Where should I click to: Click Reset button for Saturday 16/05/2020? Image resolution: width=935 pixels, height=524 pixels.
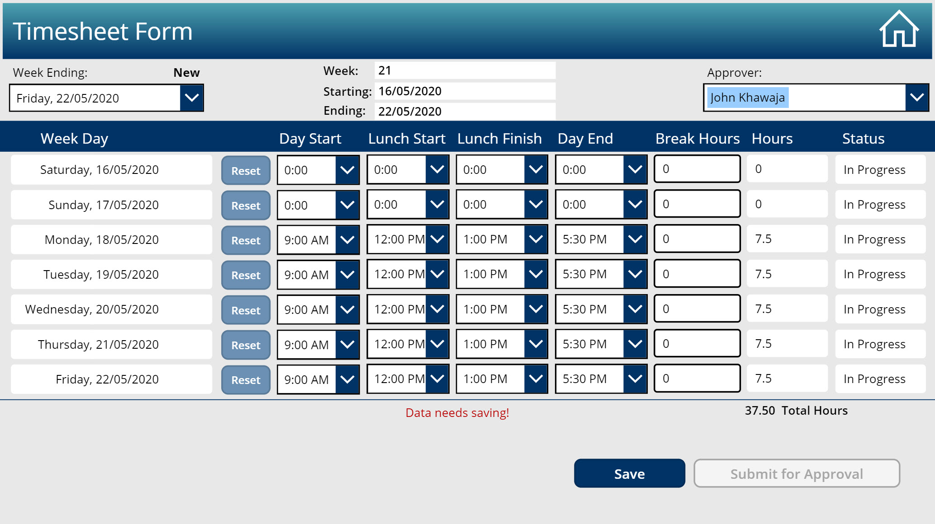244,171
